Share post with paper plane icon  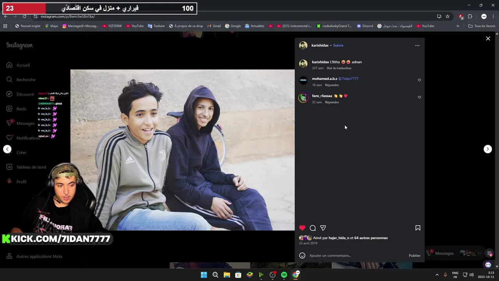tap(323, 228)
